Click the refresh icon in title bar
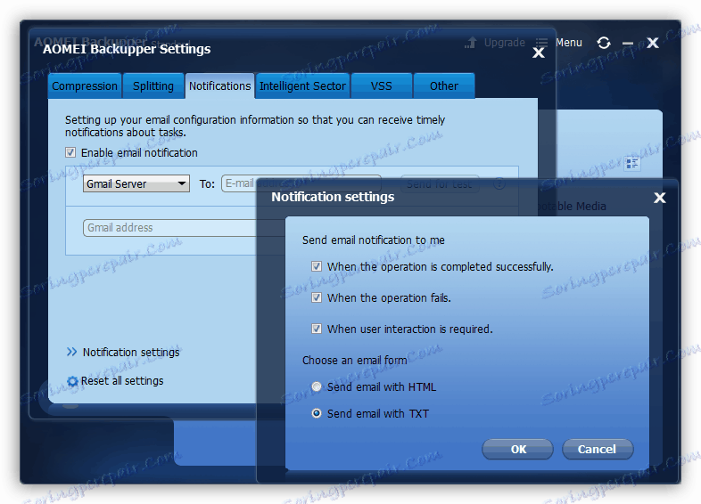The image size is (701, 504). click(604, 43)
